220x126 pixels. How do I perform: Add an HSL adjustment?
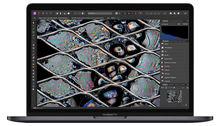click(175, 51)
